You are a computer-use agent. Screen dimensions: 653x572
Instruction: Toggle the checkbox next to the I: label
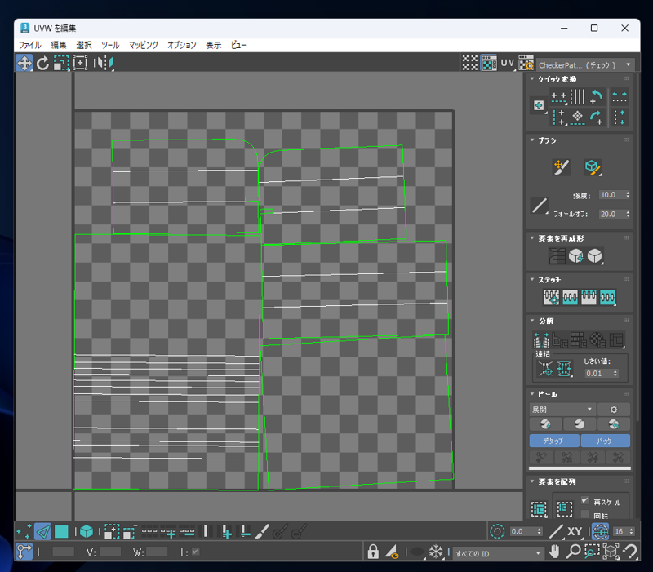pos(196,552)
